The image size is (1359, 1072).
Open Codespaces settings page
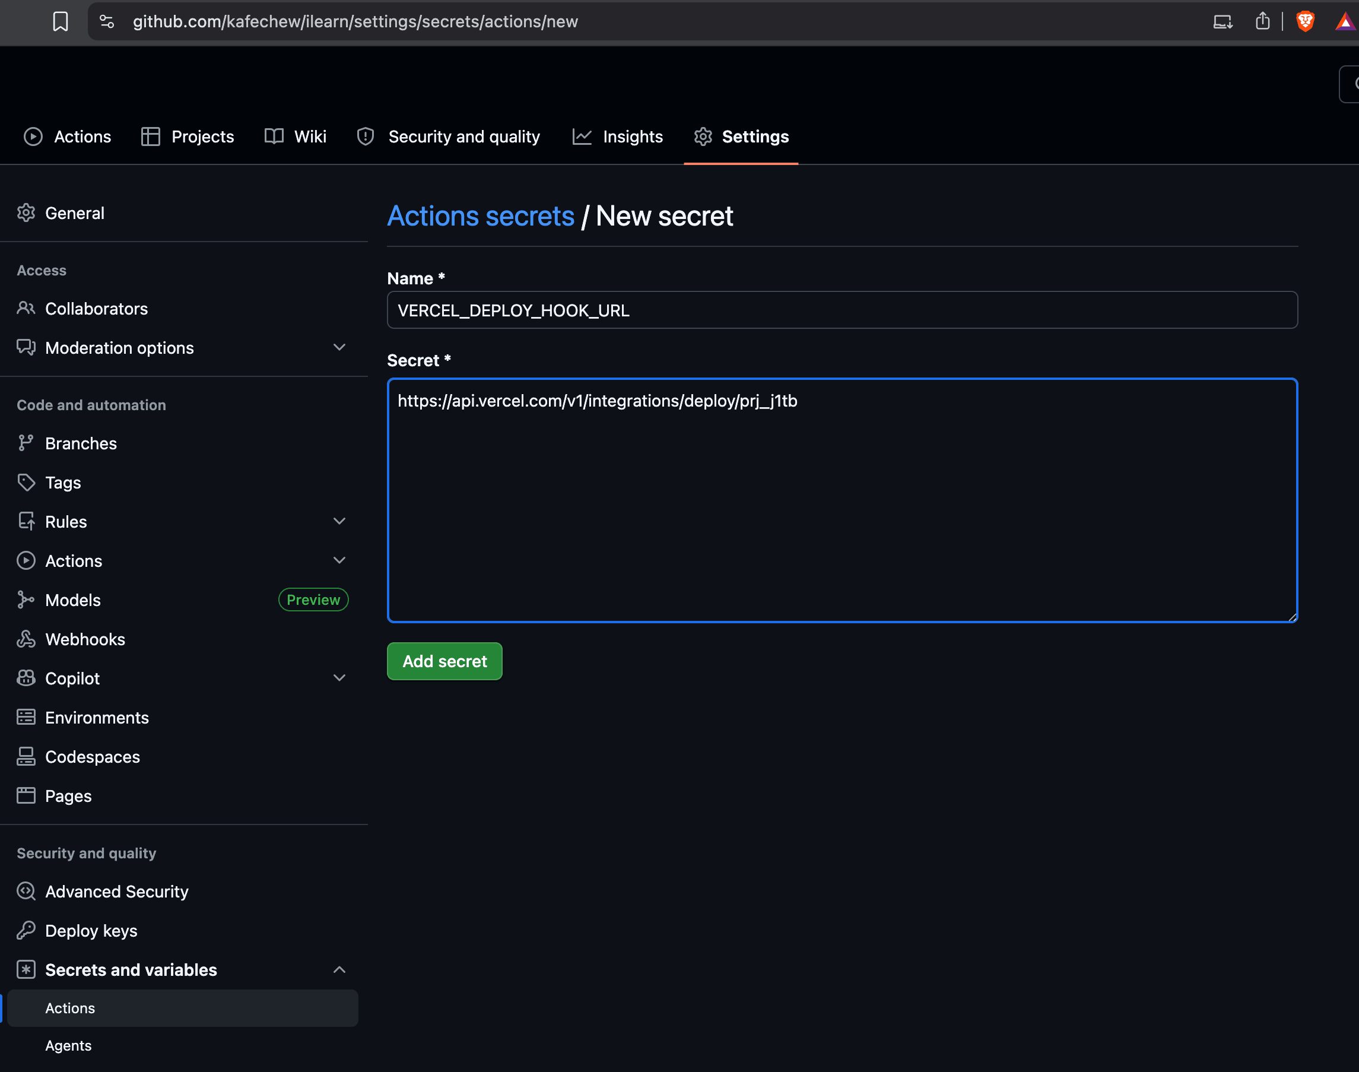pyautogui.click(x=92, y=756)
